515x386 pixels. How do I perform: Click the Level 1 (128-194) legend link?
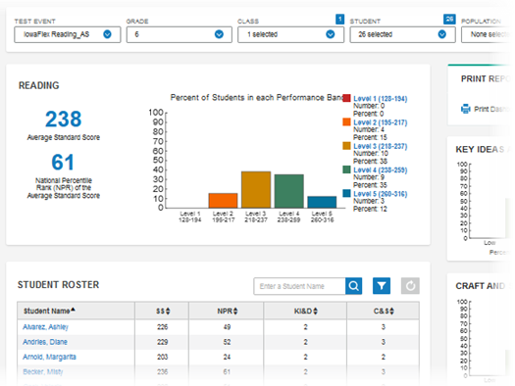click(x=380, y=99)
